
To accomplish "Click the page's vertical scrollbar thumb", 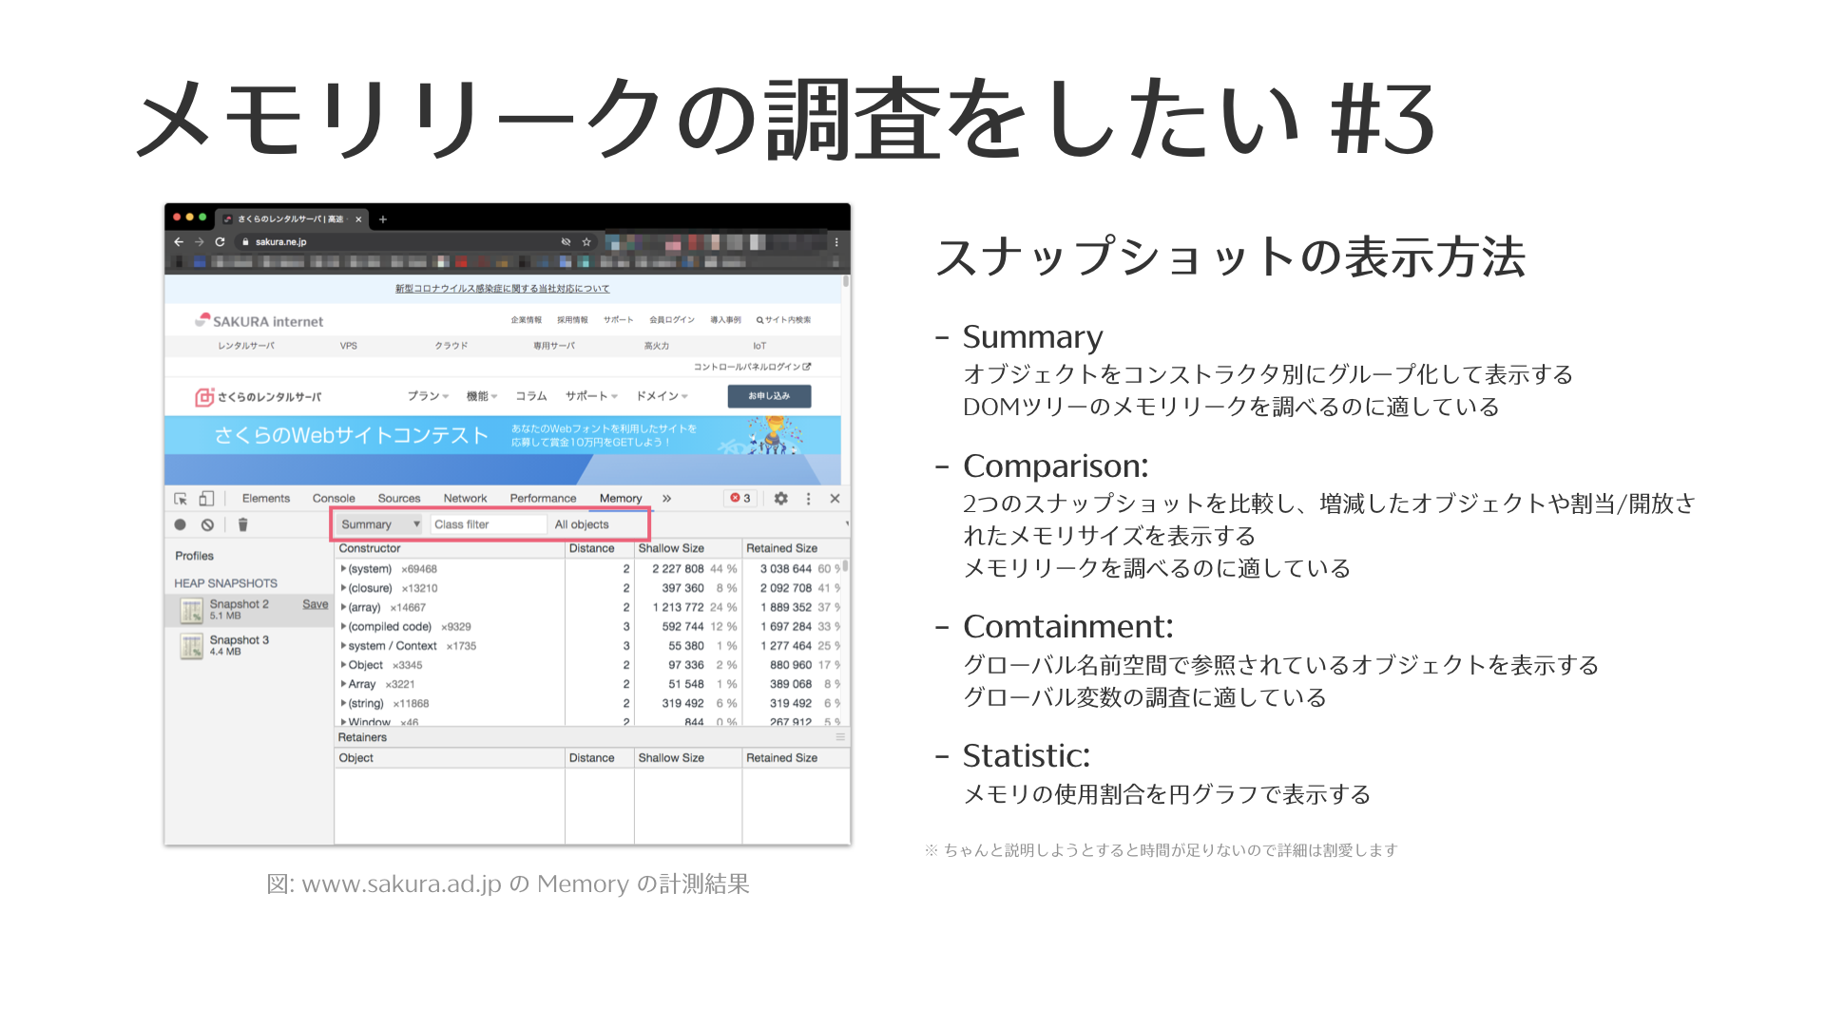I will (846, 281).
